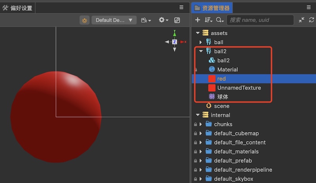Open the asset sort options
This screenshot has width=316, height=183.
click(x=209, y=20)
